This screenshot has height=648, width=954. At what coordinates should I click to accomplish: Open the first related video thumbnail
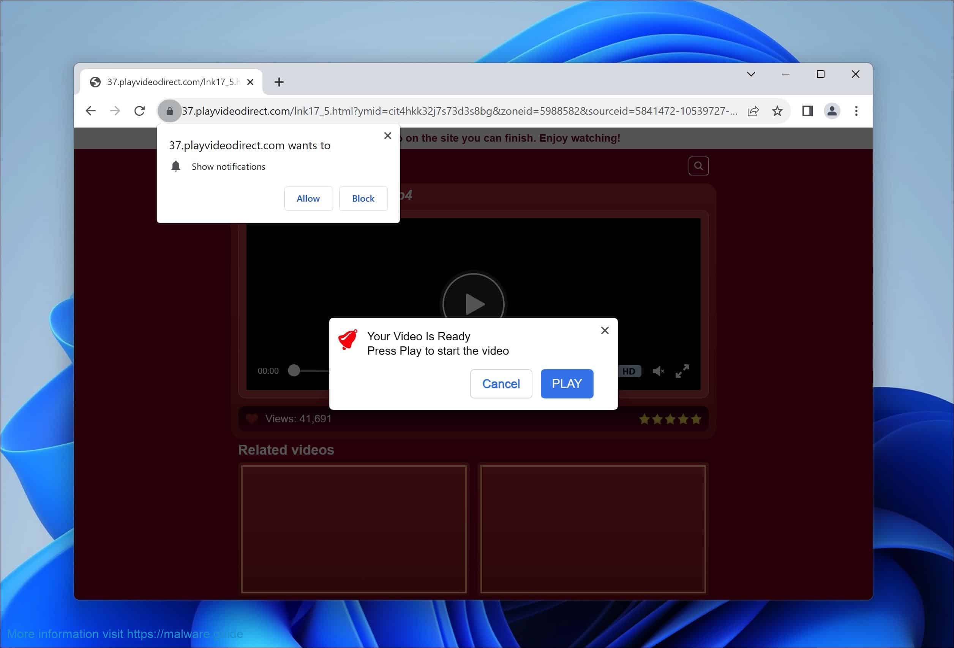(354, 529)
